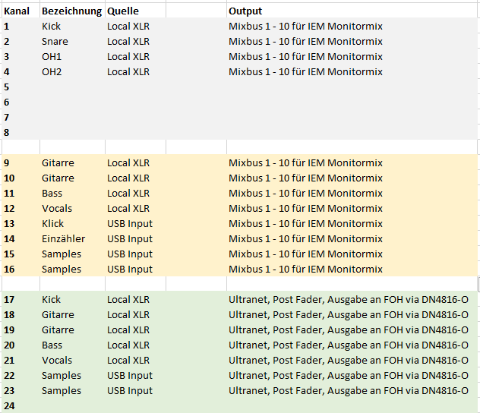The height and width of the screenshot is (413, 480).
Task: Select the Klick cell in row 13
Action: click(x=53, y=224)
